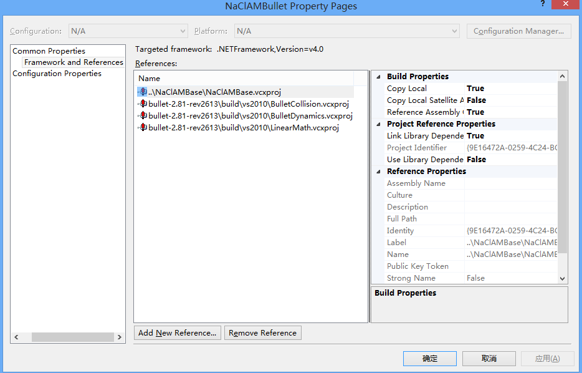
Task: Select the LinearMath.vcxproj reference row
Action: pyautogui.click(x=246, y=127)
